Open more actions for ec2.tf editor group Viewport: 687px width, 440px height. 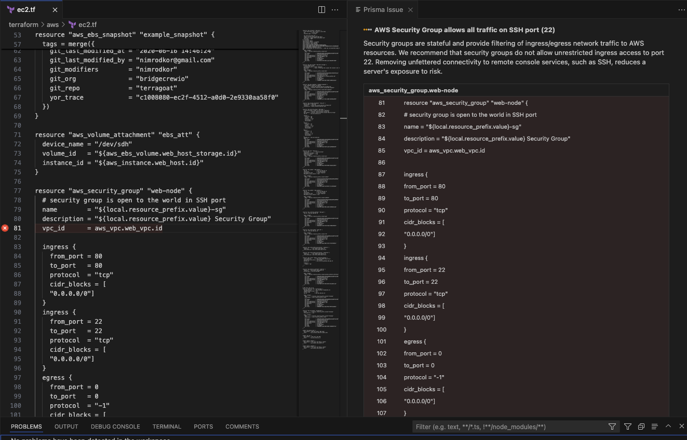click(x=335, y=10)
